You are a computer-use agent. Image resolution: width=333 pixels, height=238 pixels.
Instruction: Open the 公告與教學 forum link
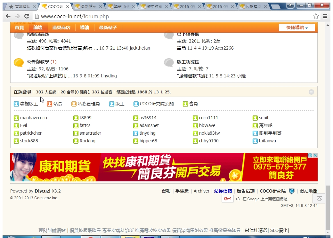[x=38, y=62]
